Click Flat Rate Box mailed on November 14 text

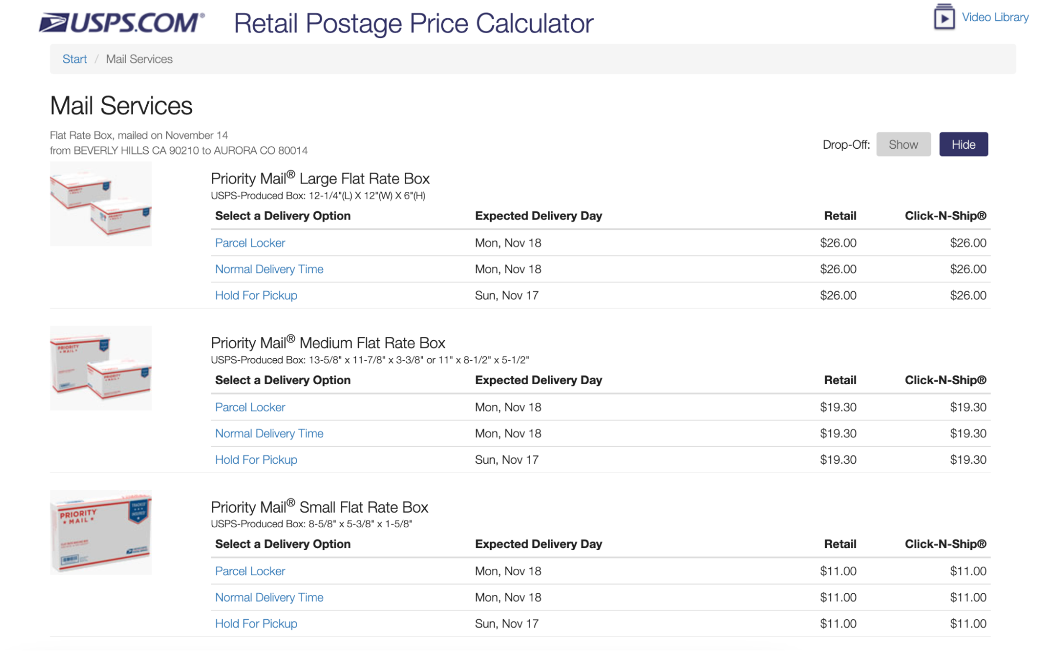coord(138,135)
